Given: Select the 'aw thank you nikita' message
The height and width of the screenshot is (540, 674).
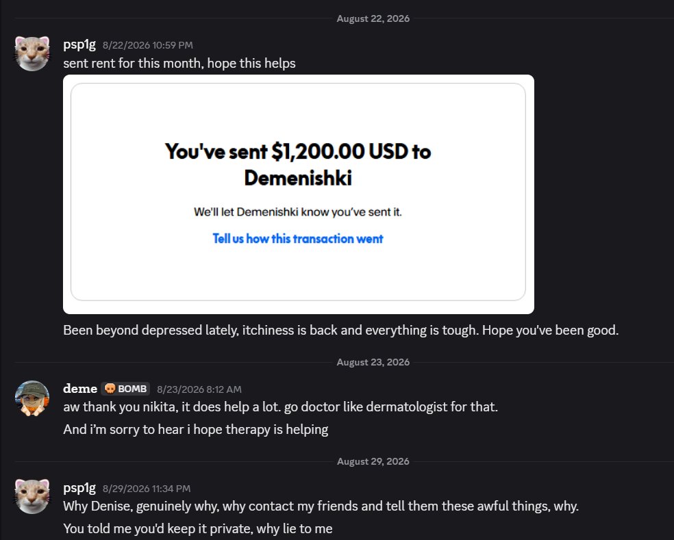Looking at the screenshot, I should [x=280, y=407].
